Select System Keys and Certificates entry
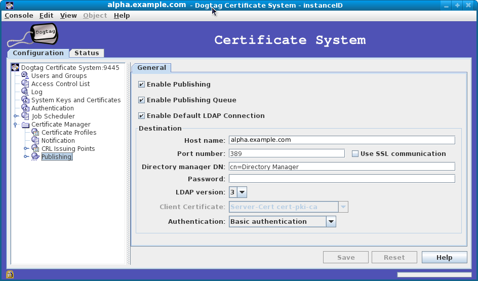Image resolution: width=478 pixels, height=281 pixels. click(x=76, y=100)
